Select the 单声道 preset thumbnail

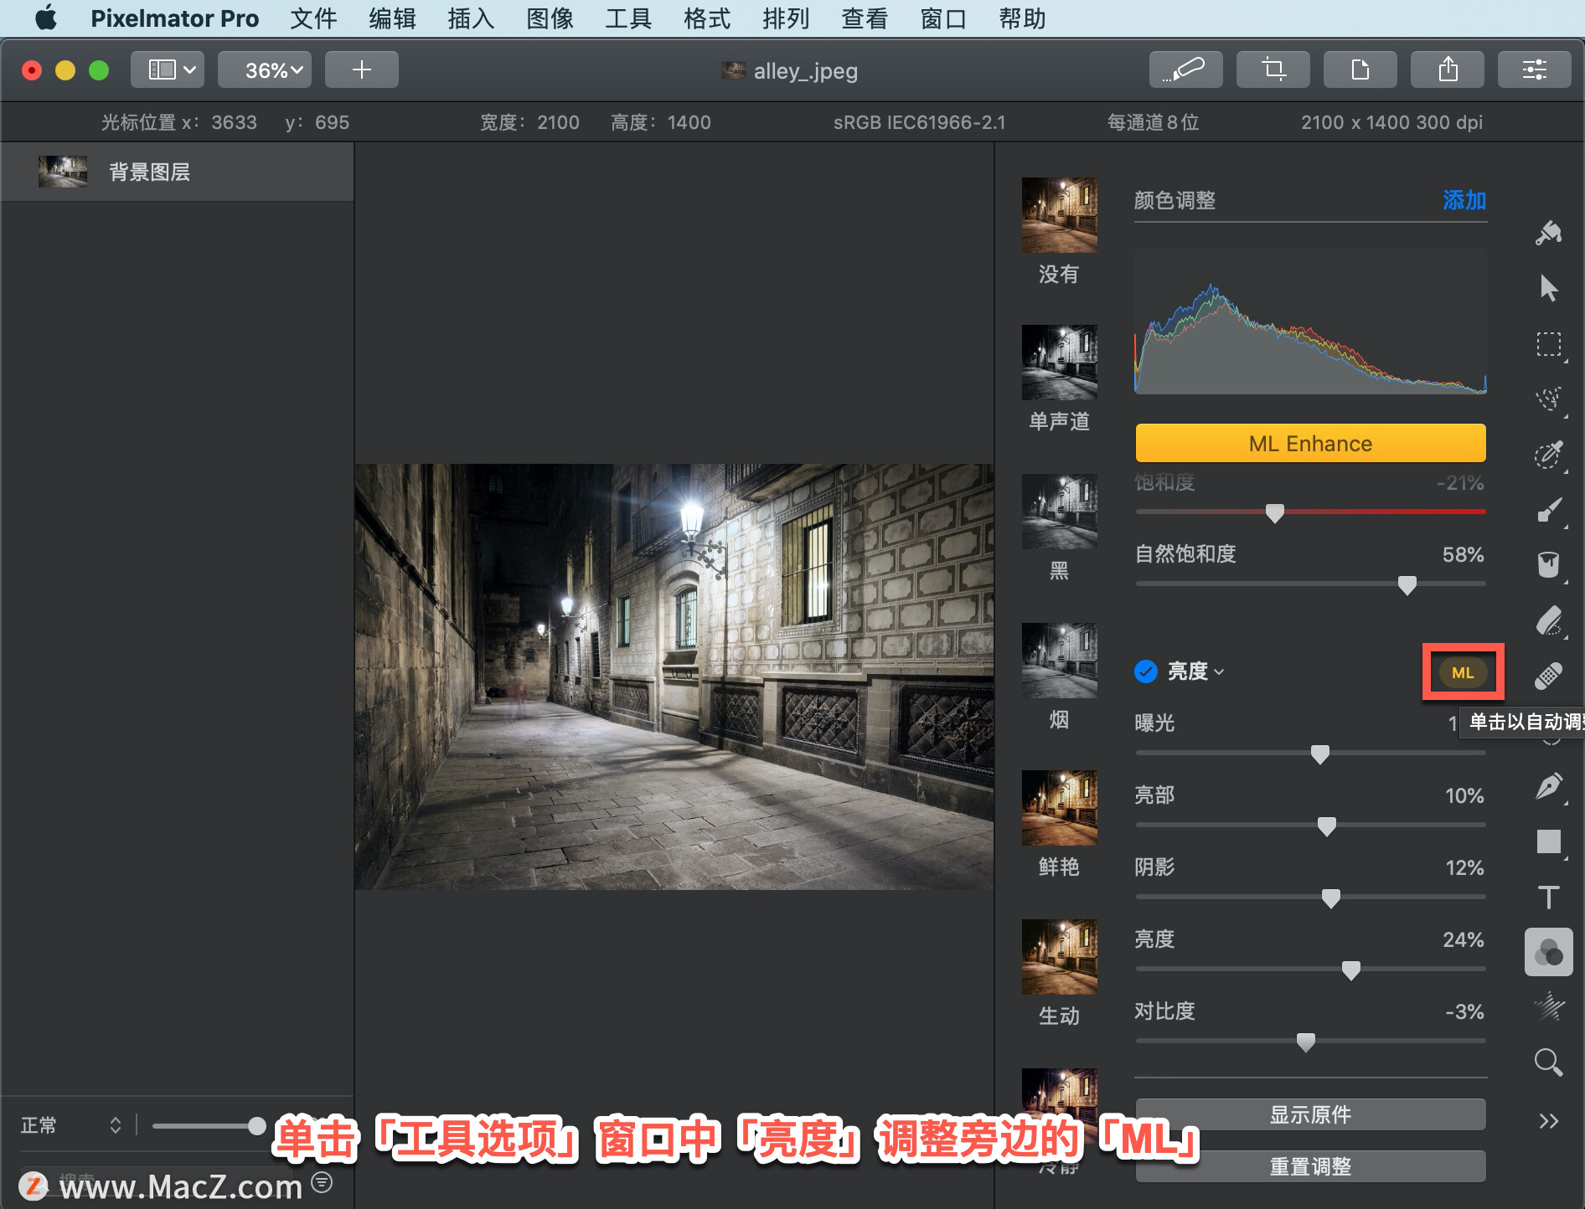click(1059, 363)
